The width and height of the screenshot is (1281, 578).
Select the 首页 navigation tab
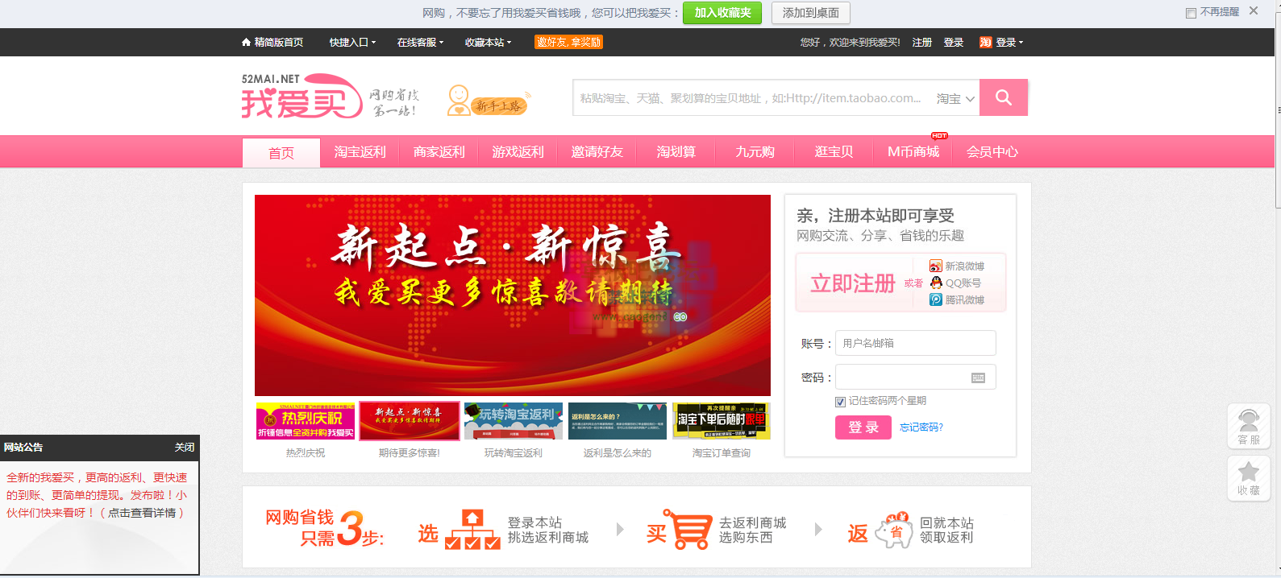281,153
